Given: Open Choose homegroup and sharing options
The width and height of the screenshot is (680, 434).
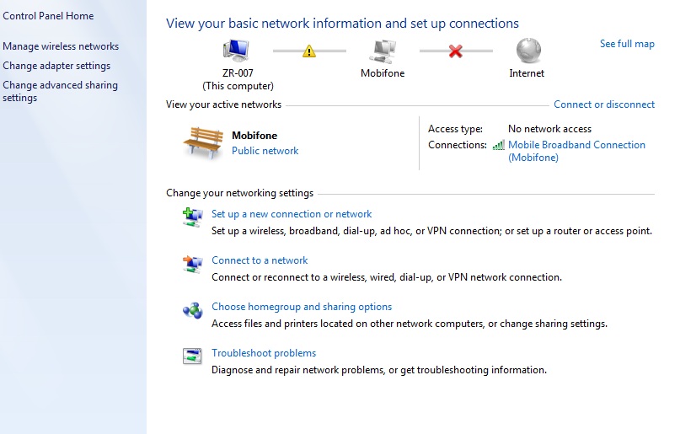Looking at the screenshot, I should point(302,307).
